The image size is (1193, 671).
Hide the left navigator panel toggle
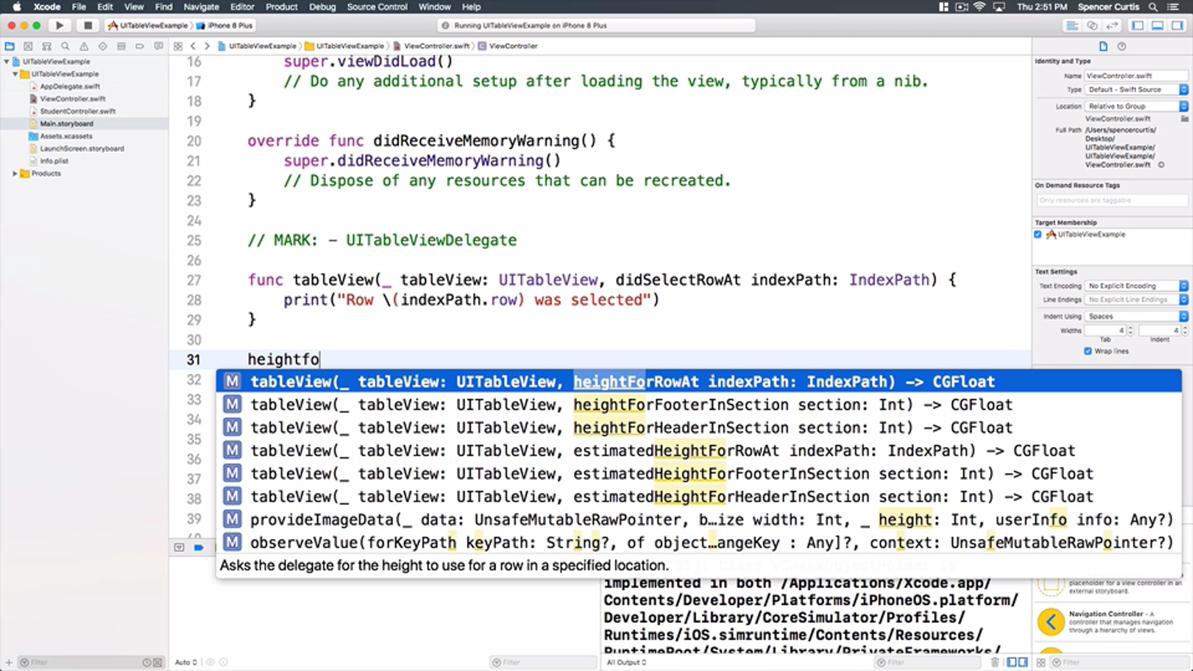[1137, 25]
